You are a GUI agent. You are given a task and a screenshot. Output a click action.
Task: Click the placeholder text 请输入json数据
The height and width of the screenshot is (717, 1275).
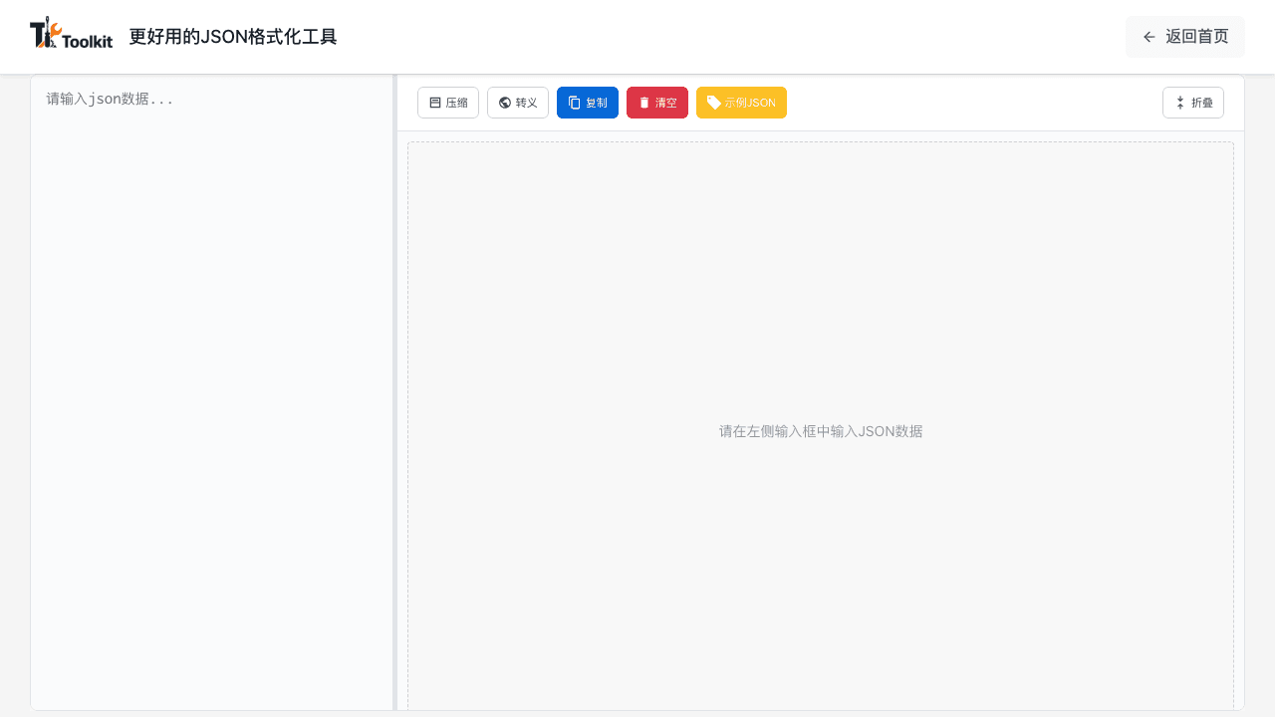pyautogui.click(x=109, y=99)
